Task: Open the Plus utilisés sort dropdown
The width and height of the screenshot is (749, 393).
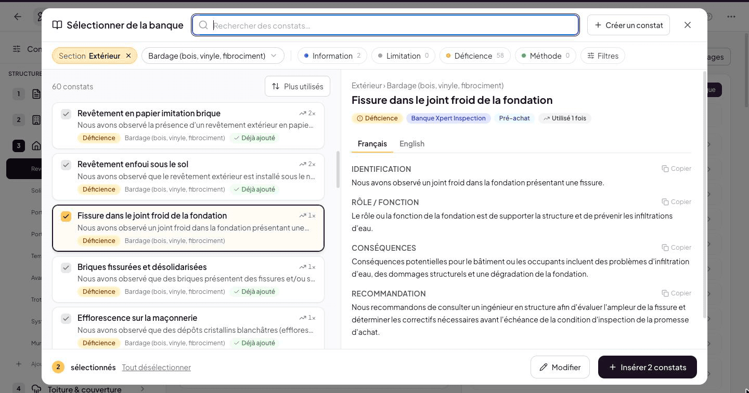Action: pos(298,86)
